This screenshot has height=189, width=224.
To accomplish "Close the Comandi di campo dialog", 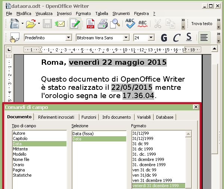I will click(x=196, y=107).
